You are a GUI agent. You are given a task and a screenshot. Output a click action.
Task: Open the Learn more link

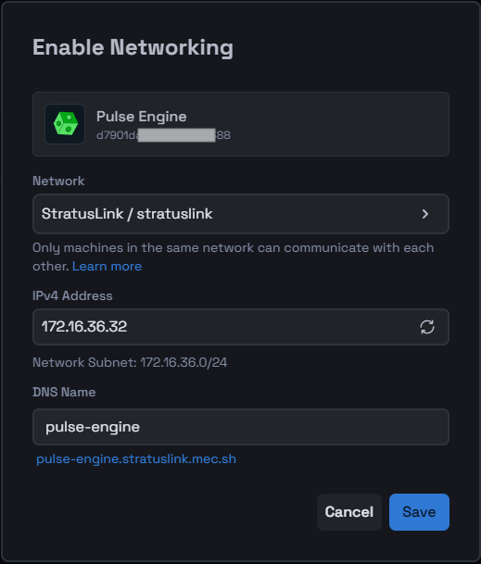click(107, 266)
